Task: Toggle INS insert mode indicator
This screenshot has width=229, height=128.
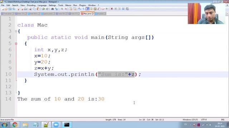Action: coord(223,119)
